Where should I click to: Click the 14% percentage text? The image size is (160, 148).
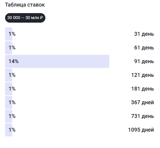13,61
